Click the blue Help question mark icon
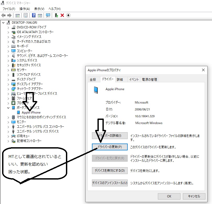 click(34, 15)
